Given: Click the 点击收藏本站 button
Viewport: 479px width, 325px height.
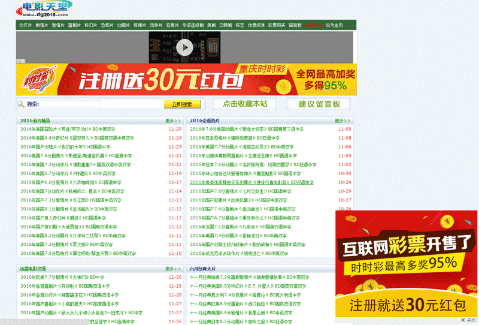Looking at the screenshot, I should click(245, 104).
